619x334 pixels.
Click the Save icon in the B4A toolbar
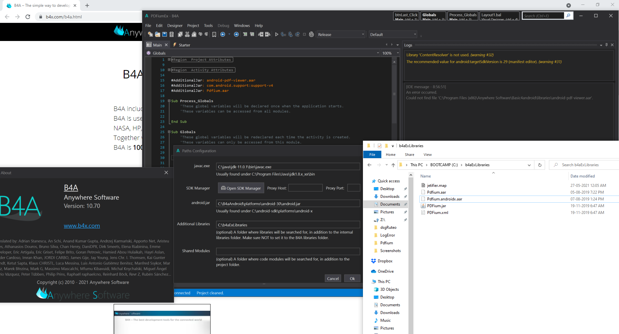click(164, 35)
